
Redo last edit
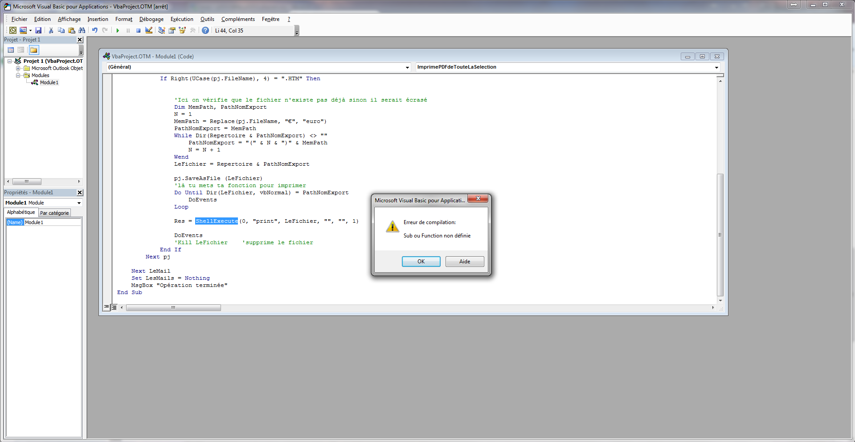[x=105, y=30]
